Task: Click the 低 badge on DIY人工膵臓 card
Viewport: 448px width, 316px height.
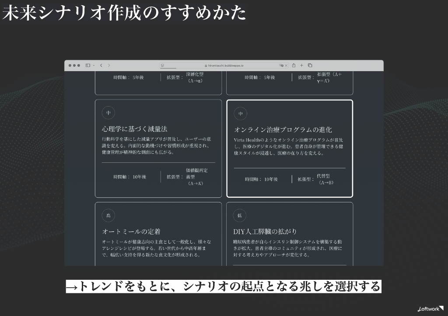Action: coord(239,216)
